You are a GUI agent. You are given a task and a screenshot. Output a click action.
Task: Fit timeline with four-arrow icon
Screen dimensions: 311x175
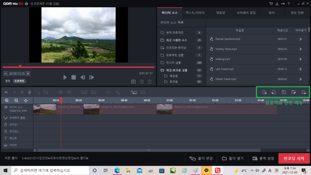(26, 101)
